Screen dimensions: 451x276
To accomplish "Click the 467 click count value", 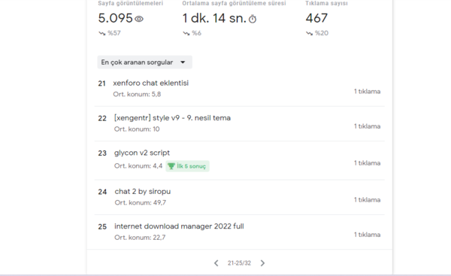I will click(x=316, y=18).
